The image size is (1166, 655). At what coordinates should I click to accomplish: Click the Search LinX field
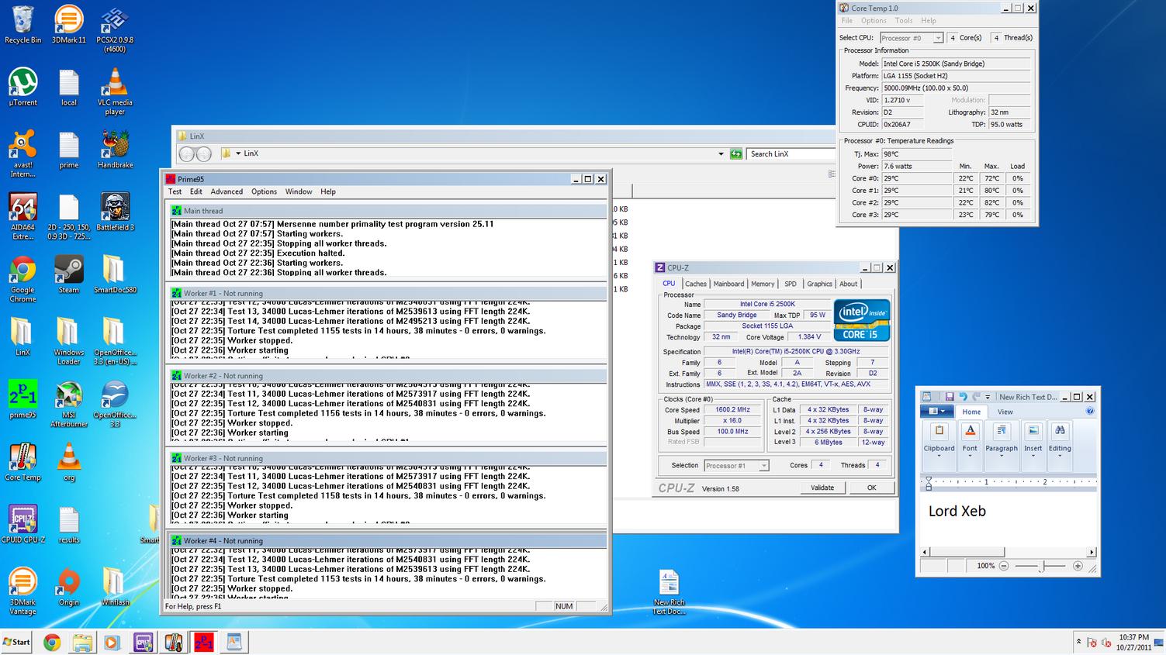792,153
